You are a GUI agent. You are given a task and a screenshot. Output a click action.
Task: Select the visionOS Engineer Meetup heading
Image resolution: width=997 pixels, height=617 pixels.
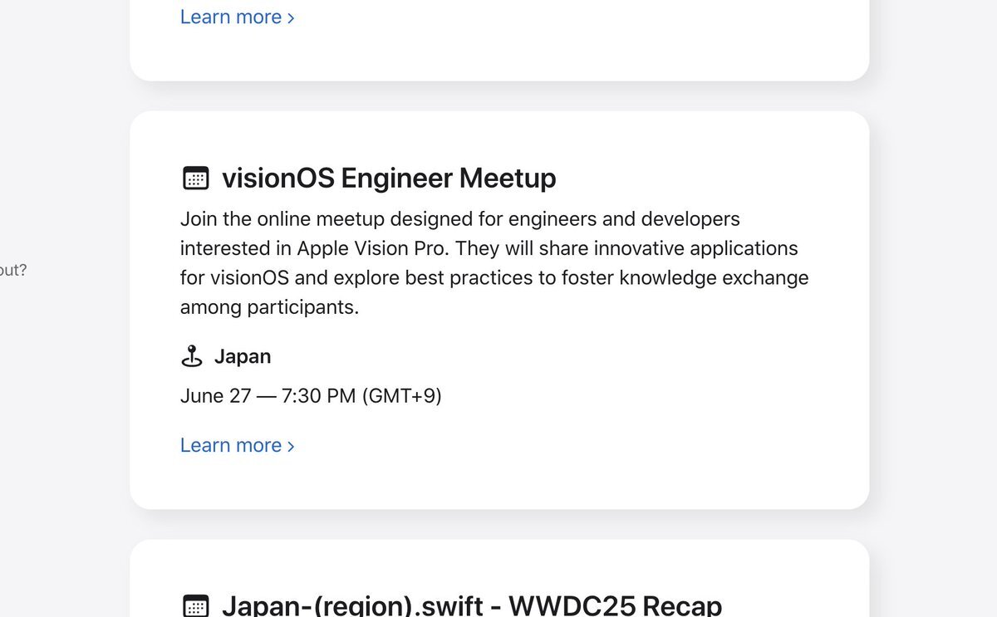coord(389,178)
